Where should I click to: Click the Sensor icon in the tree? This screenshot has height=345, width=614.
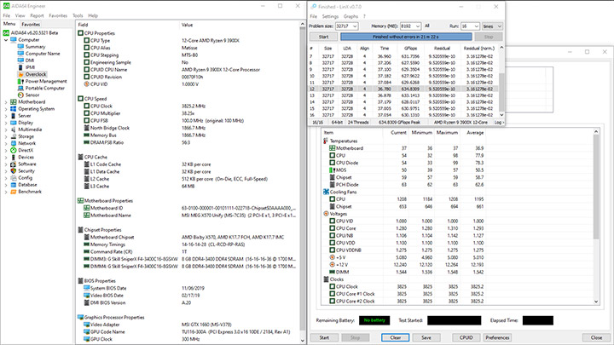pyautogui.click(x=20, y=95)
